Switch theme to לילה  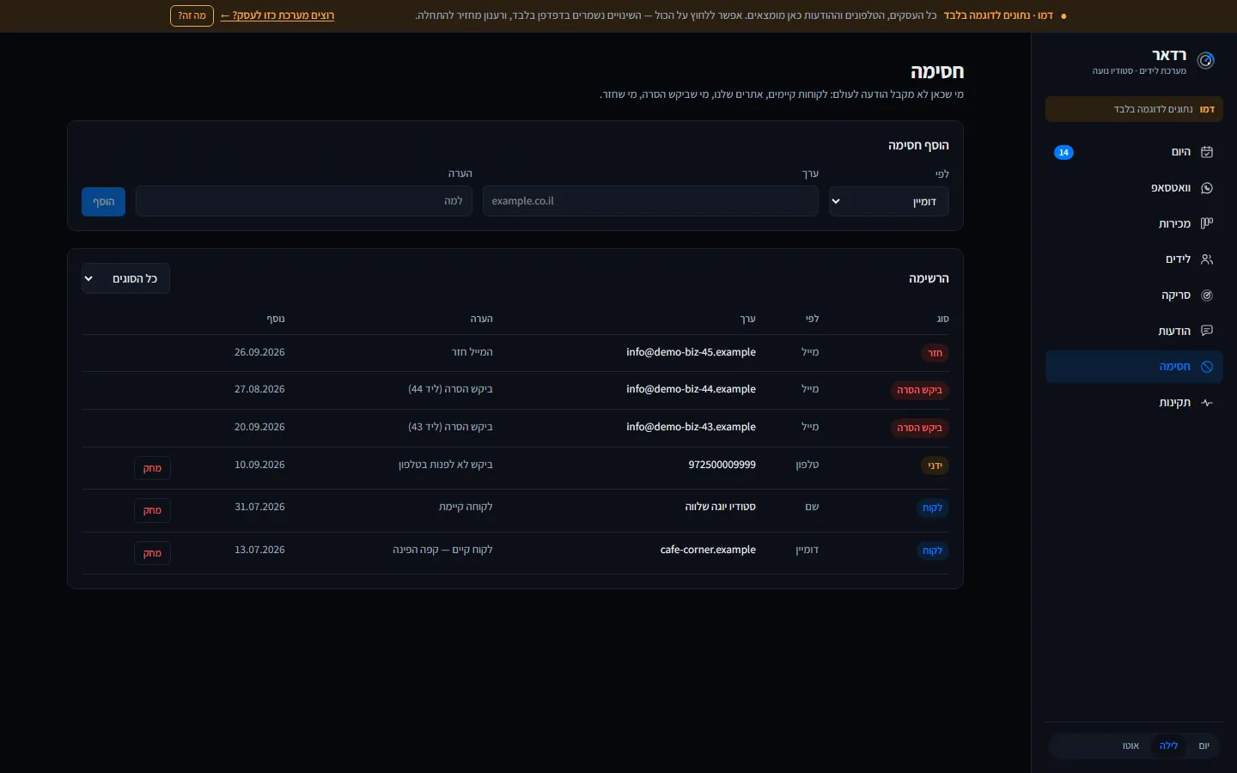pos(1168,746)
